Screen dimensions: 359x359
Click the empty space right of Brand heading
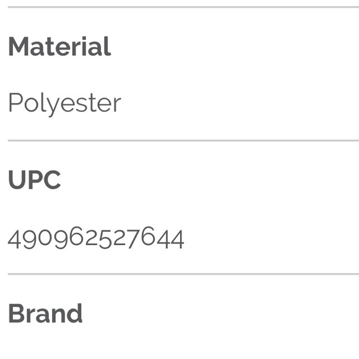tap(220, 313)
